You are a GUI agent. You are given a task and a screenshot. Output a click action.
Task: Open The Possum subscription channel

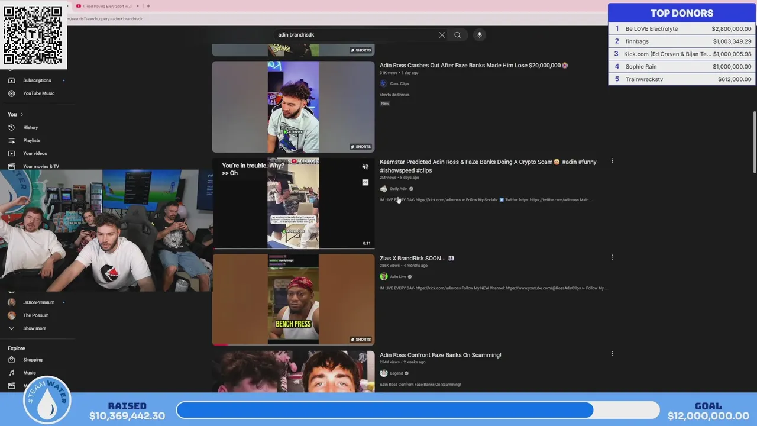tap(36, 315)
